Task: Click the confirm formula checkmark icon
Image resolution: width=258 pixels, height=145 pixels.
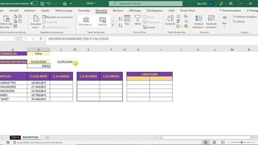Action: (33, 39)
